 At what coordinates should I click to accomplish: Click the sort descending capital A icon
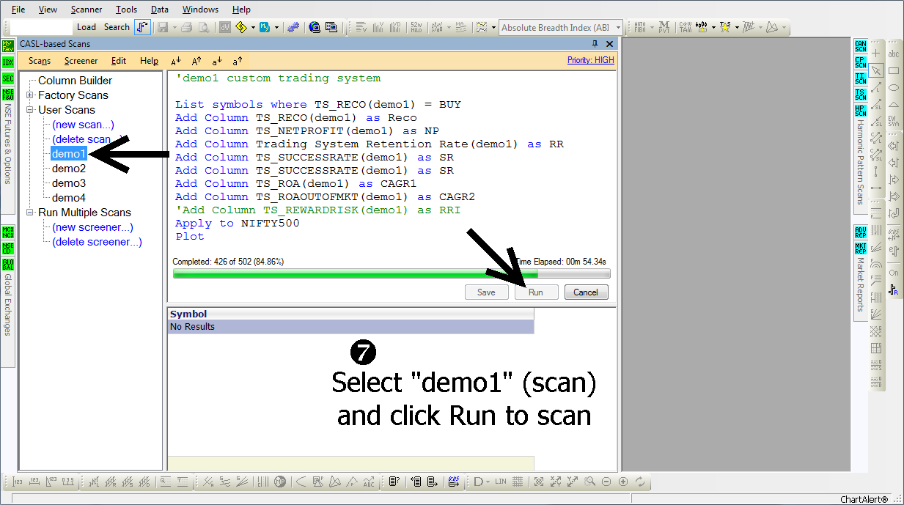tap(196, 62)
